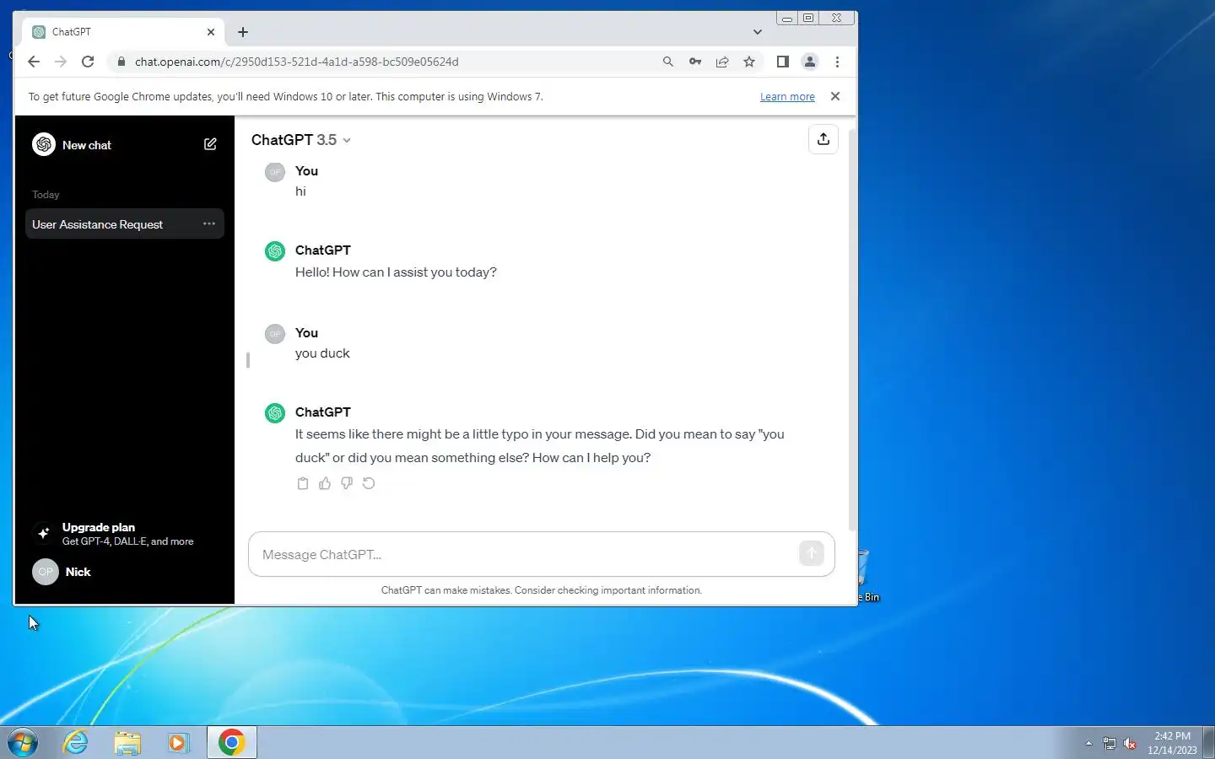Open the Windows Start menu
The width and height of the screenshot is (1215, 759).
click(x=22, y=742)
